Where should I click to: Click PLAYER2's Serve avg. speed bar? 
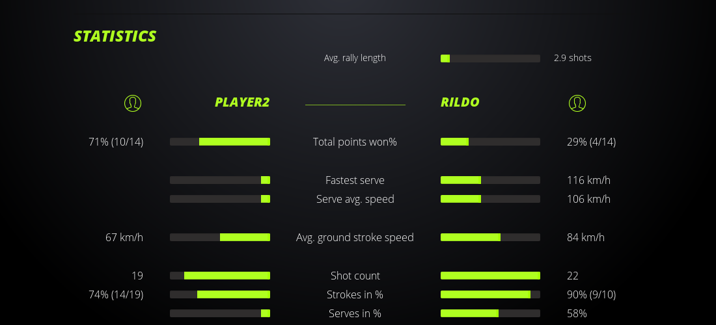point(220,199)
